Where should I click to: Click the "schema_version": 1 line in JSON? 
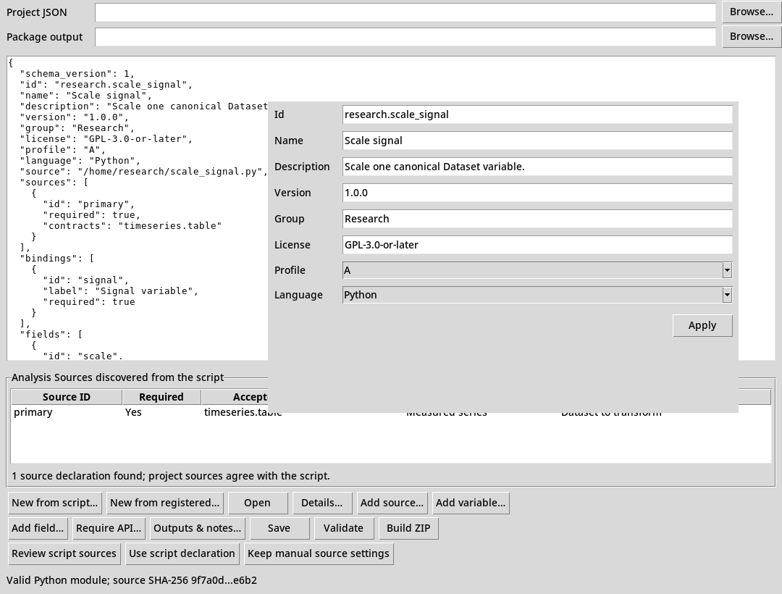[x=77, y=74]
